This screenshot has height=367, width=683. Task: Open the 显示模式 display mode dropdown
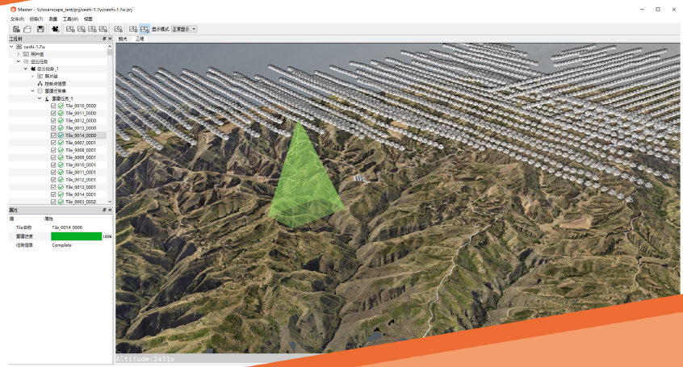pyautogui.click(x=184, y=29)
